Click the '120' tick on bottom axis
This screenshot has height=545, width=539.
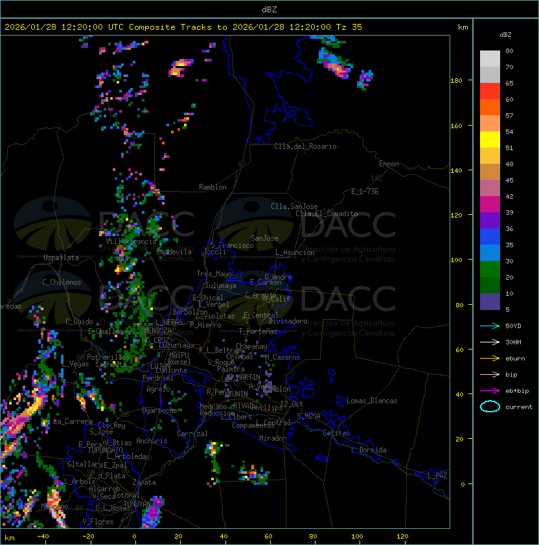(x=402, y=537)
